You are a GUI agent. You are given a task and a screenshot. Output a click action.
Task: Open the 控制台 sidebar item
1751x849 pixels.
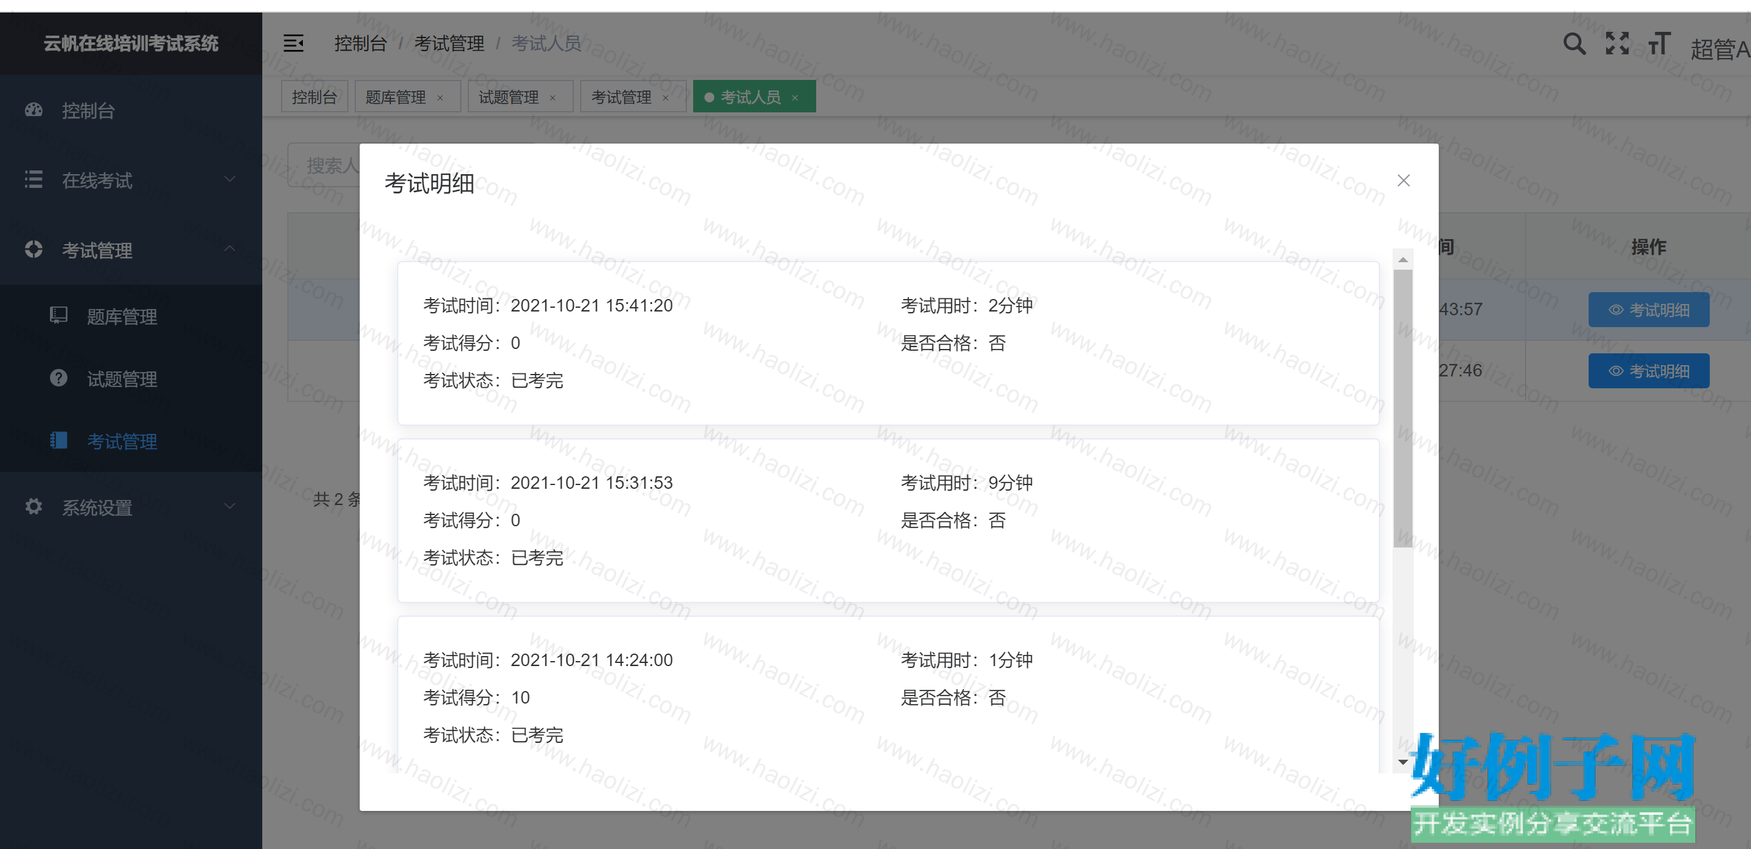(x=131, y=110)
